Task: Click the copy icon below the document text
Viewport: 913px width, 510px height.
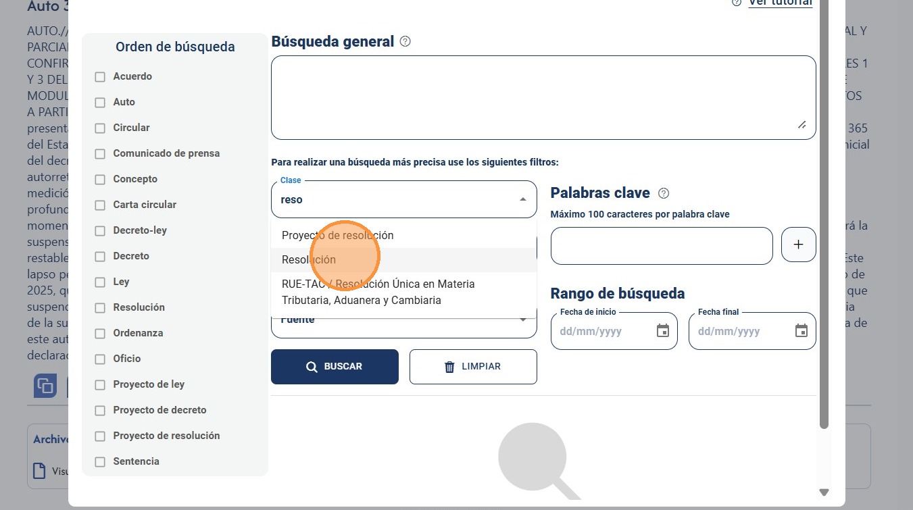Action: [45, 386]
